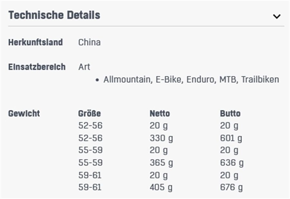
Task: Click the China country value
Action: 89,42
